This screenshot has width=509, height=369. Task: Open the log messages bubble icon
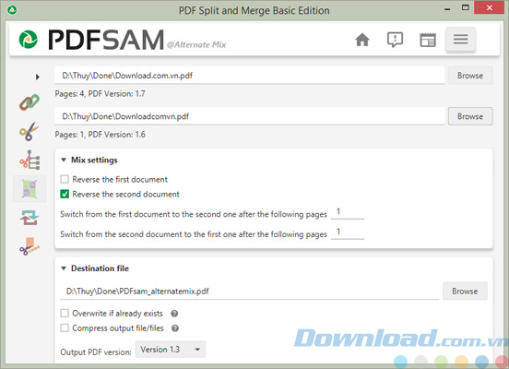(x=395, y=40)
